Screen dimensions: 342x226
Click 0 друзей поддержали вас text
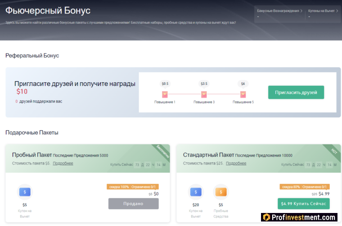(39, 101)
